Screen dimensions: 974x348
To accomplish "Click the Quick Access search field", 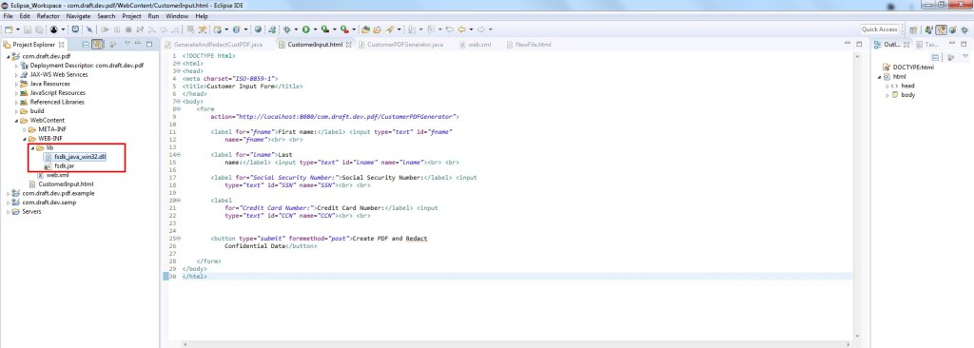I will click(879, 29).
